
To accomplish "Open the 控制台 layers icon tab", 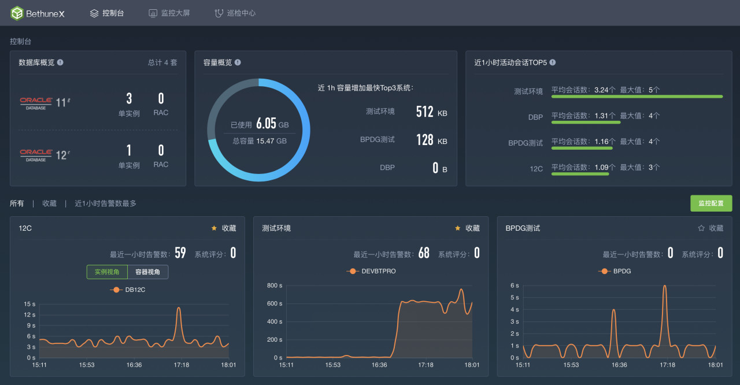I will [94, 13].
